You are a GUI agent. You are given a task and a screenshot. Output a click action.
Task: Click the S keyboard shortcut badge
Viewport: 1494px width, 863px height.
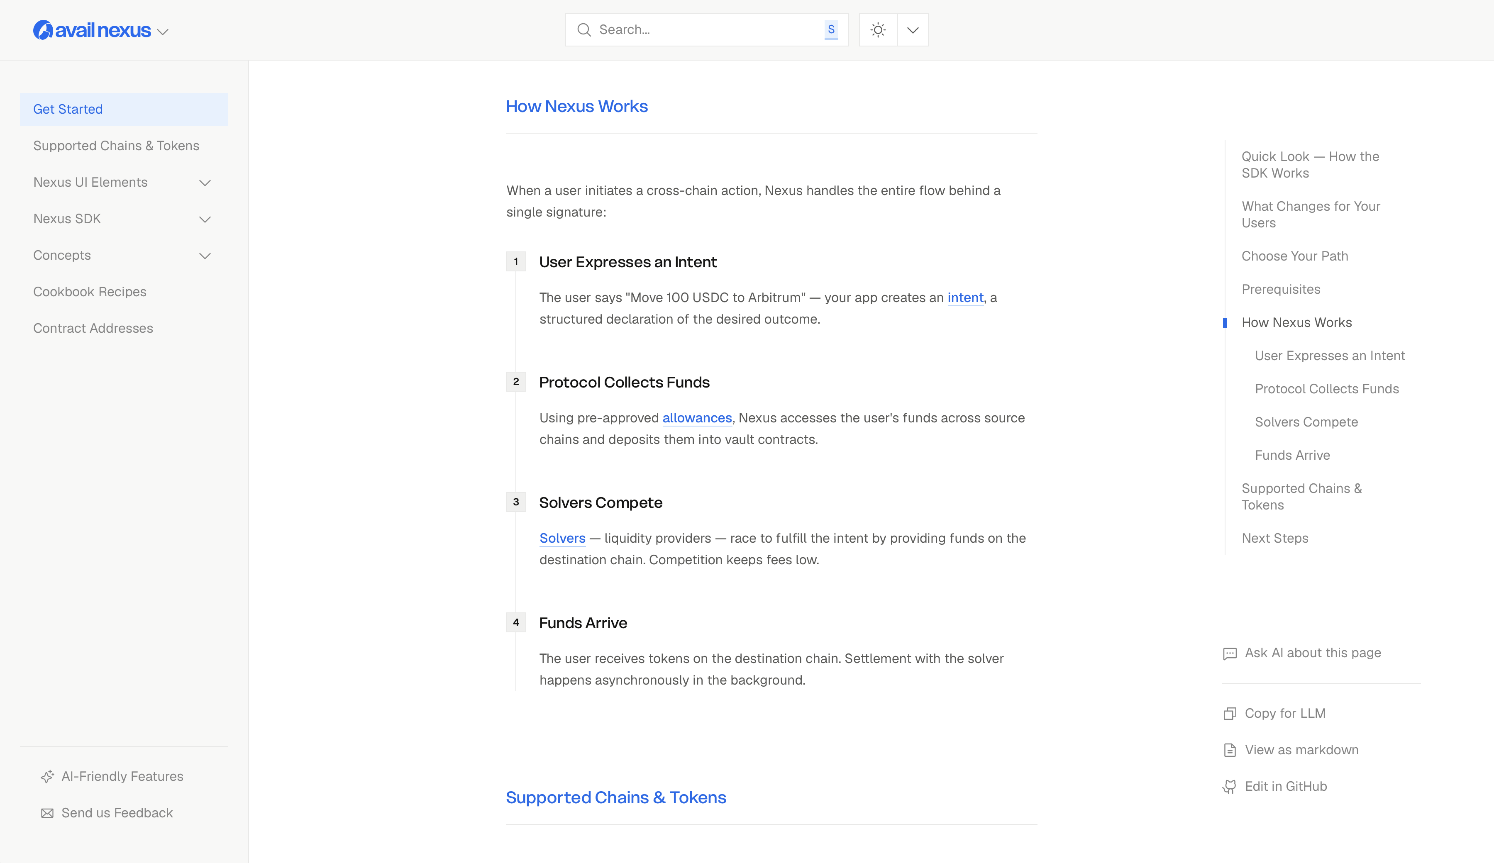tap(831, 29)
